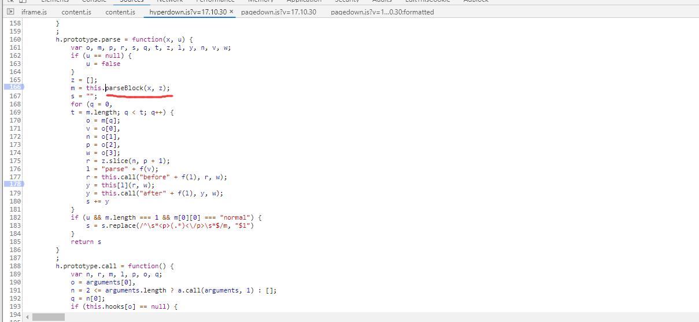Click line number 188 in the gutter

click(14, 266)
